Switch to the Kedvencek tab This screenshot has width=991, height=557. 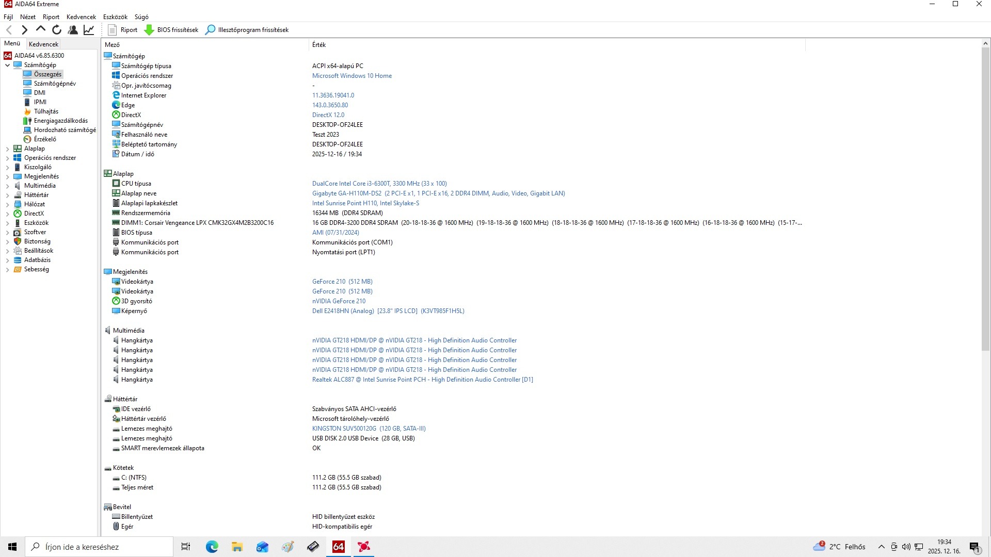tap(43, 44)
